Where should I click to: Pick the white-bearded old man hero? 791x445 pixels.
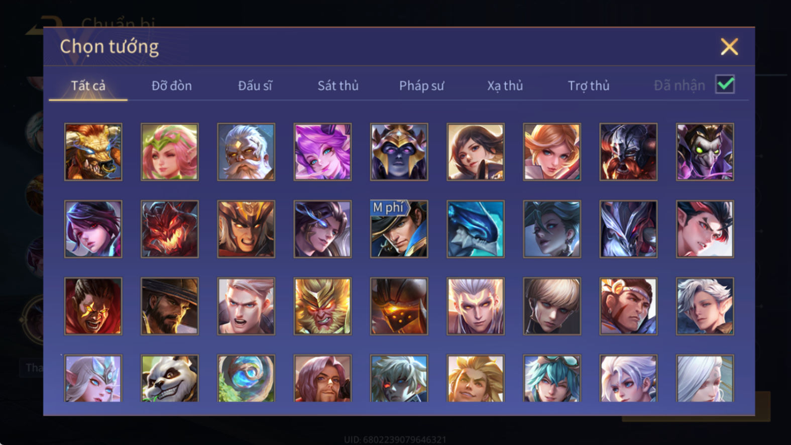point(246,152)
